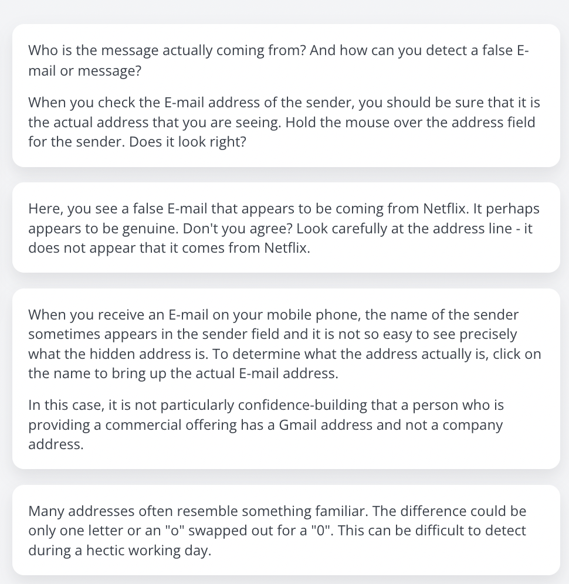The width and height of the screenshot is (569, 584).
Task: Click the question 'Don't you agree?'
Action: click(238, 228)
